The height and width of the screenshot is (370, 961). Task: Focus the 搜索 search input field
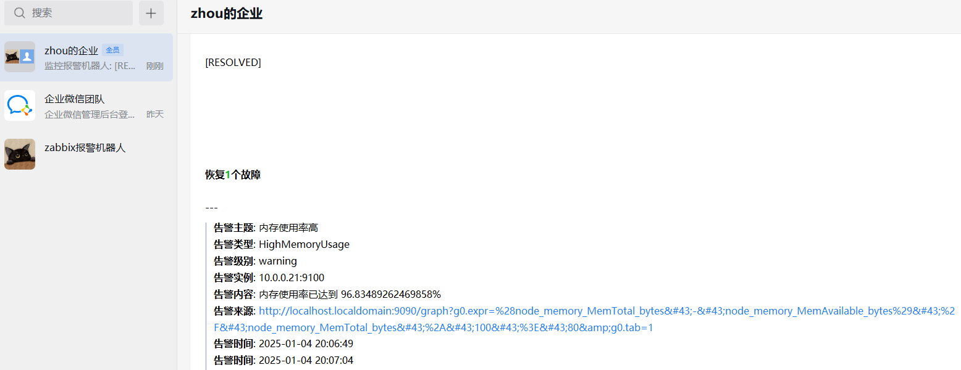coord(77,13)
